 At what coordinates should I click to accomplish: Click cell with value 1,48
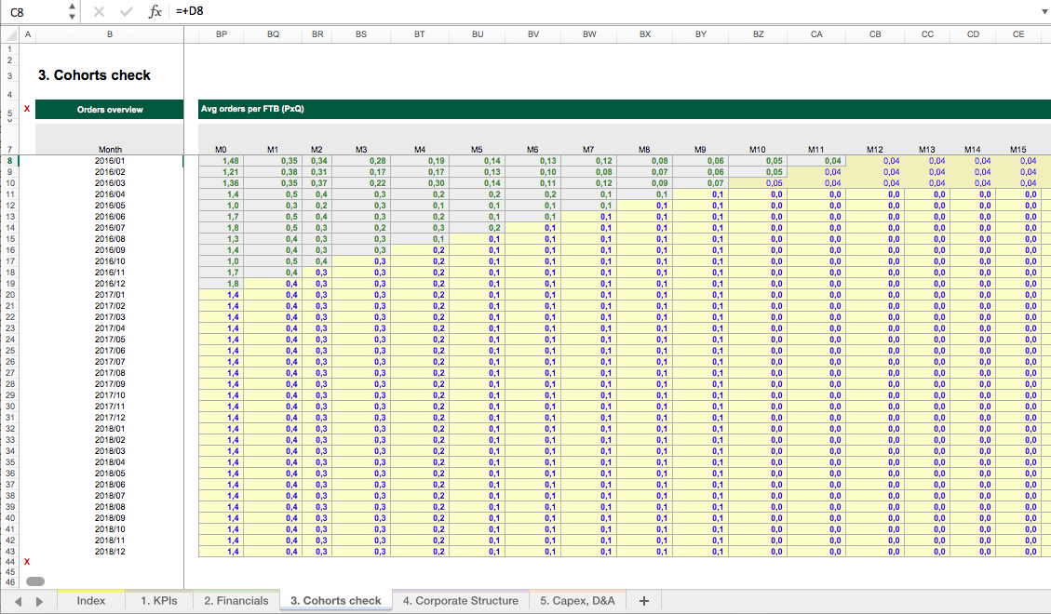tap(222, 161)
